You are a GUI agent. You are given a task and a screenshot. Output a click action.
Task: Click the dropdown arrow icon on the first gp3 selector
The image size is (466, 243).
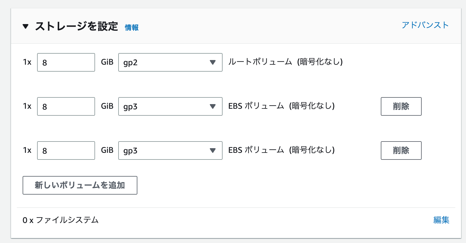(213, 106)
